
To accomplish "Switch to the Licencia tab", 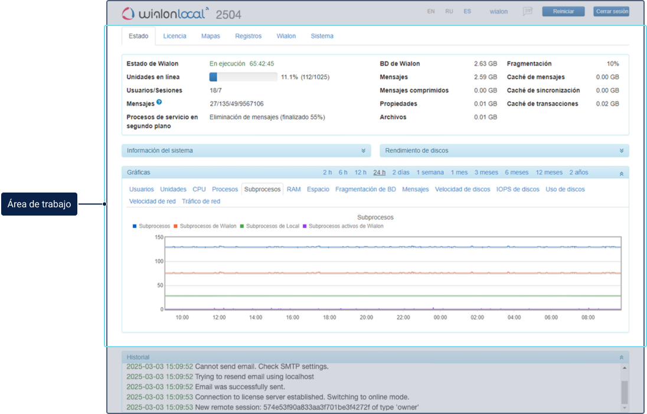I will [x=175, y=36].
